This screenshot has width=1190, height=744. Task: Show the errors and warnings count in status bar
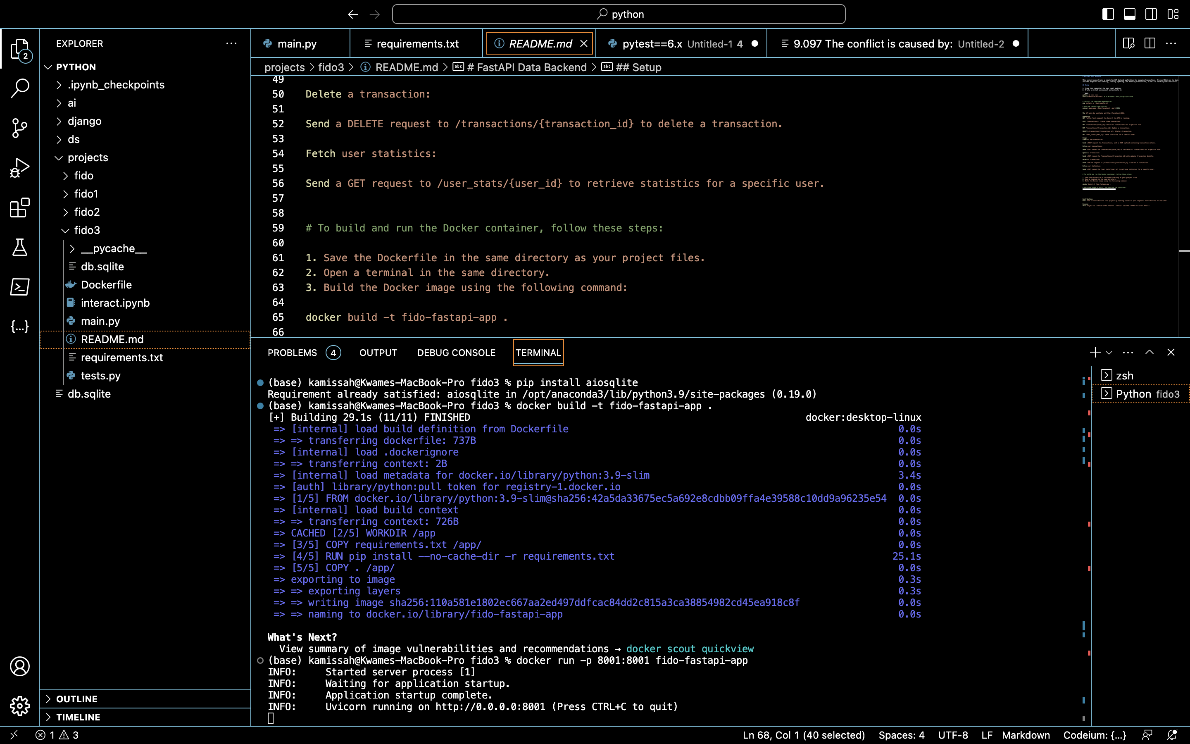57,734
